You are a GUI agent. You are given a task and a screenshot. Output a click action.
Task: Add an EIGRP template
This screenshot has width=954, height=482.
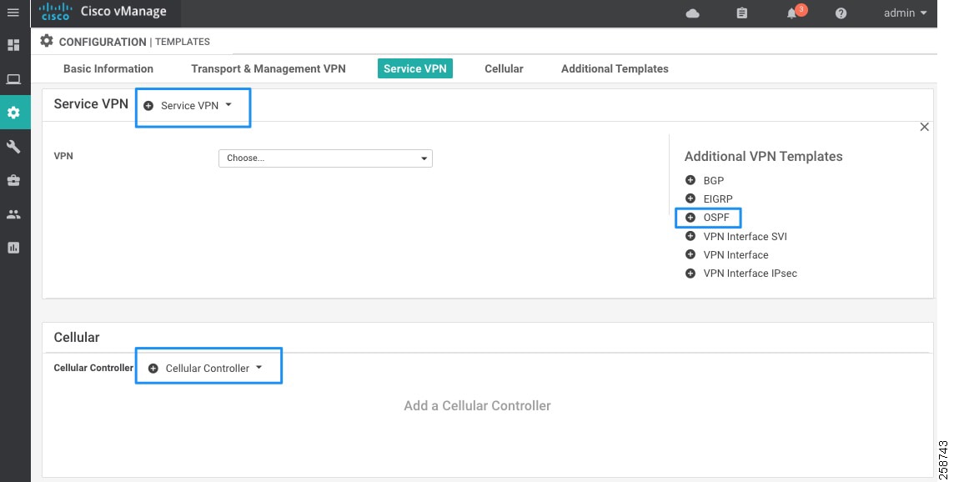pos(718,199)
